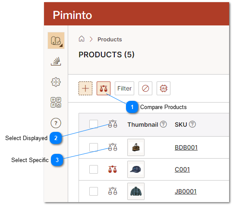
Task: Add a new product with plus button
Action: pyautogui.click(x=85, y=88)
